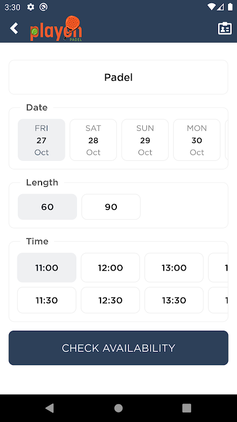Choose Sunday 29 Oct date
Image resolution: width=237 pixels, height=422 pixels.
[145, 140]
